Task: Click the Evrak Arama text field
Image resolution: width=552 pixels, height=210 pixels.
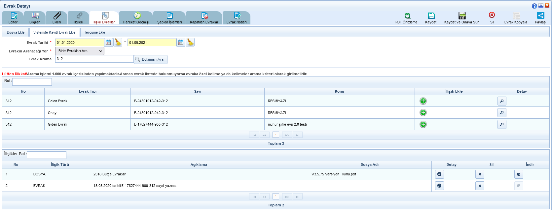Action: [94, 59]
